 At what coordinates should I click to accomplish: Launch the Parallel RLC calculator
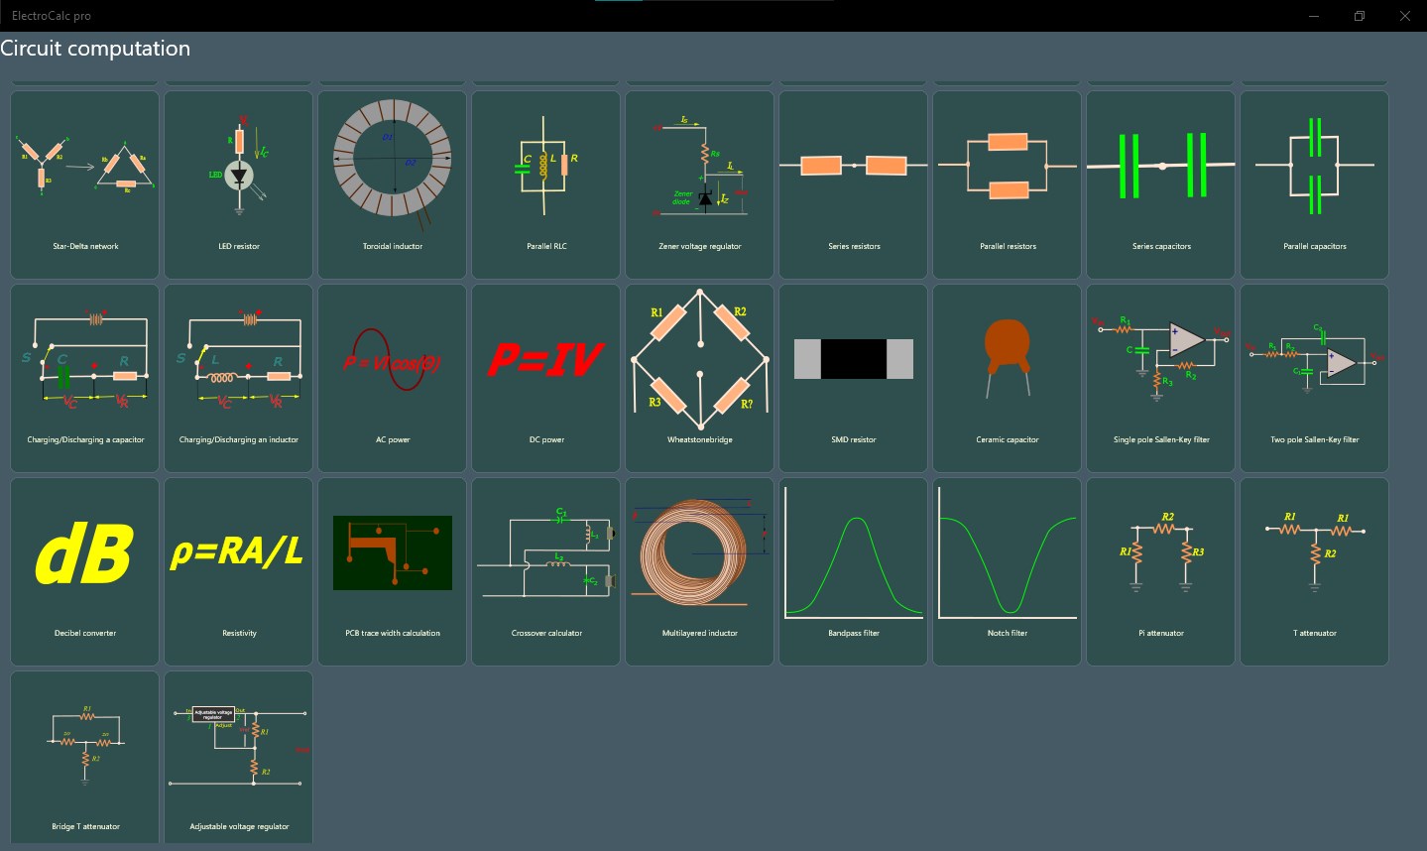click(545, 183)
